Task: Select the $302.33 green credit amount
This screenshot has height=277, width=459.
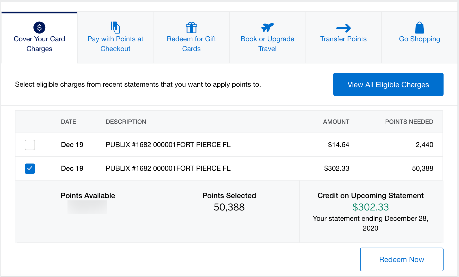Action: click(x=370, y=207)
